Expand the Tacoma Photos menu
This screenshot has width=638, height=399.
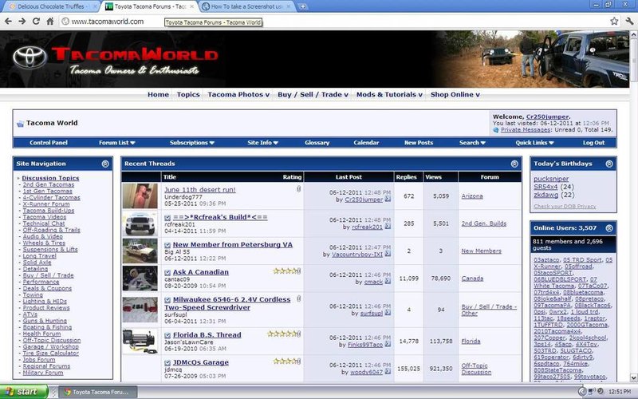(x=238, y=94)
